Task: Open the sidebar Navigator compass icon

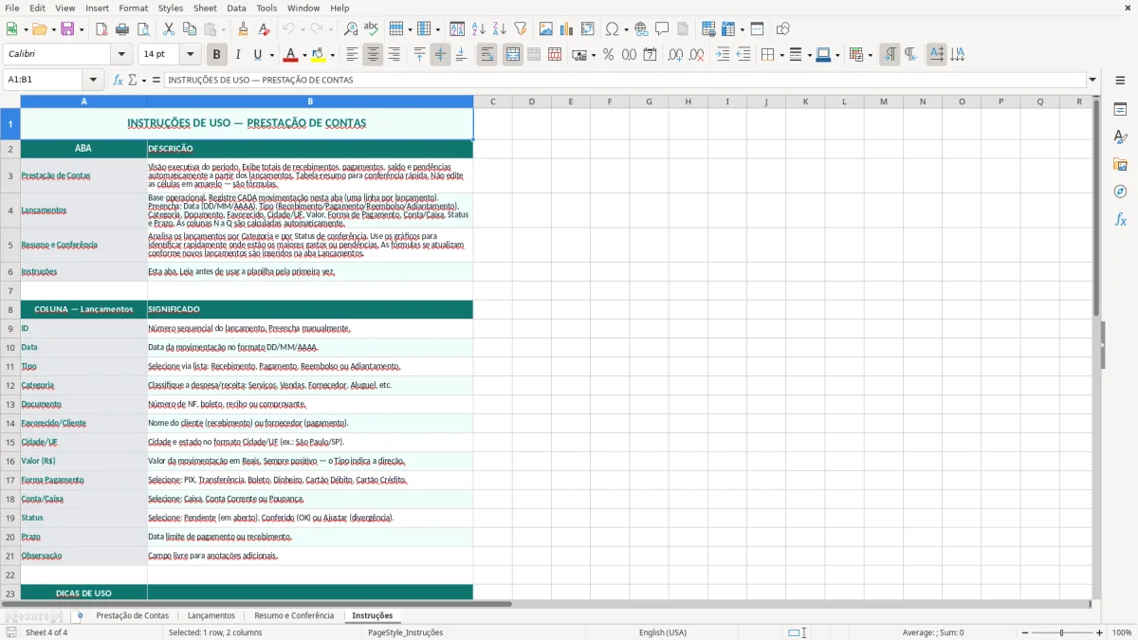Action: 1120,192
